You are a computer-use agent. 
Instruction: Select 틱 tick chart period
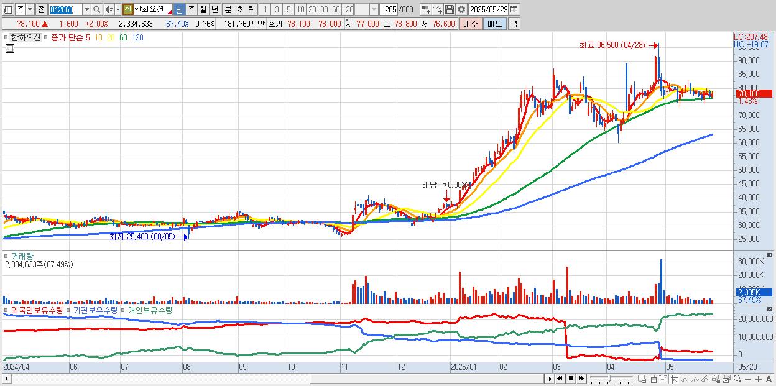pos(251,9)
